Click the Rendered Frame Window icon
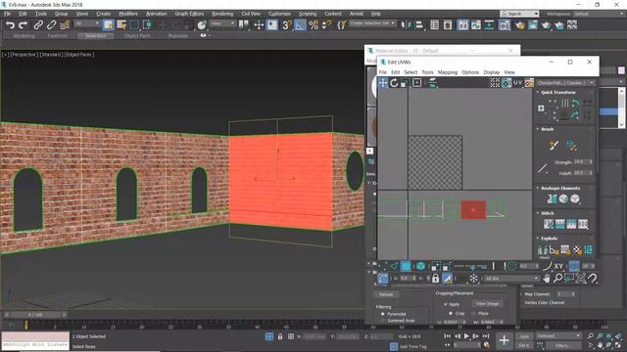 tap(533, 25)
